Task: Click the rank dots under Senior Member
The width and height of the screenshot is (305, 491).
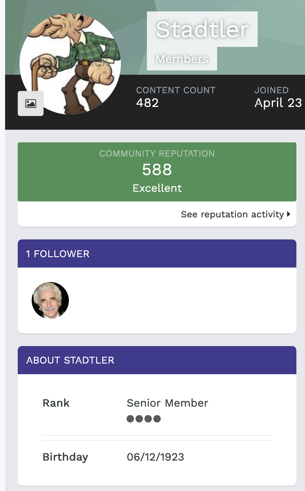Action: pos(144,419)
